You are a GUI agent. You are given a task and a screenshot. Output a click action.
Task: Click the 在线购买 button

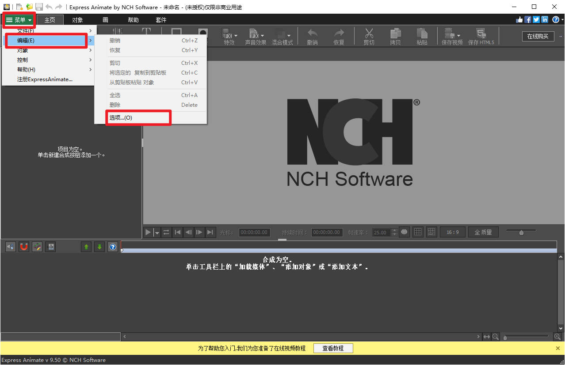click(x=538, y=36)
